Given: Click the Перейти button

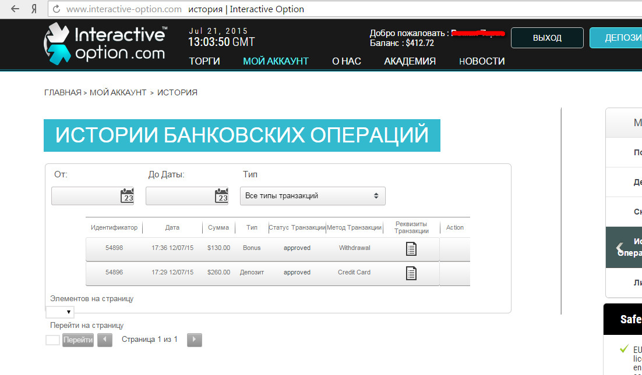Looking at the screenshot, I should tap(78, 340).
